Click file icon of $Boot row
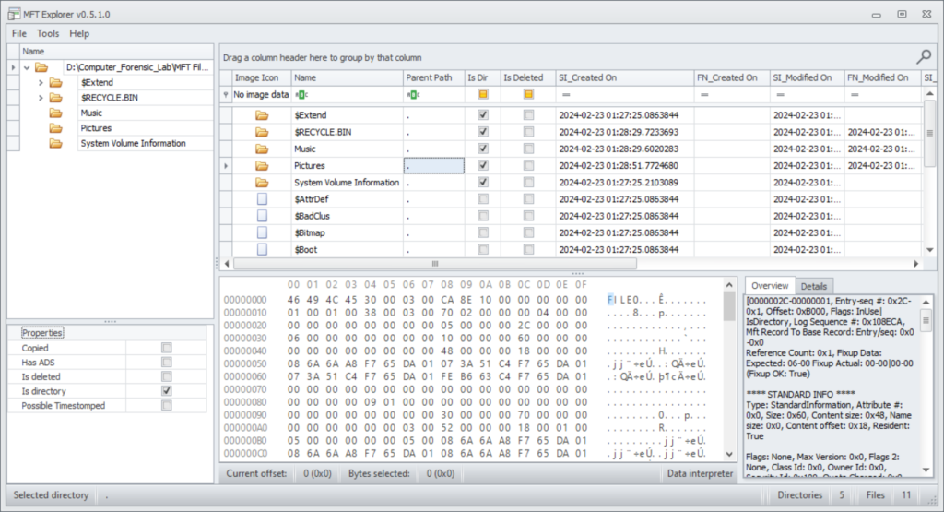The image size is (944, 512). [262, 249]
